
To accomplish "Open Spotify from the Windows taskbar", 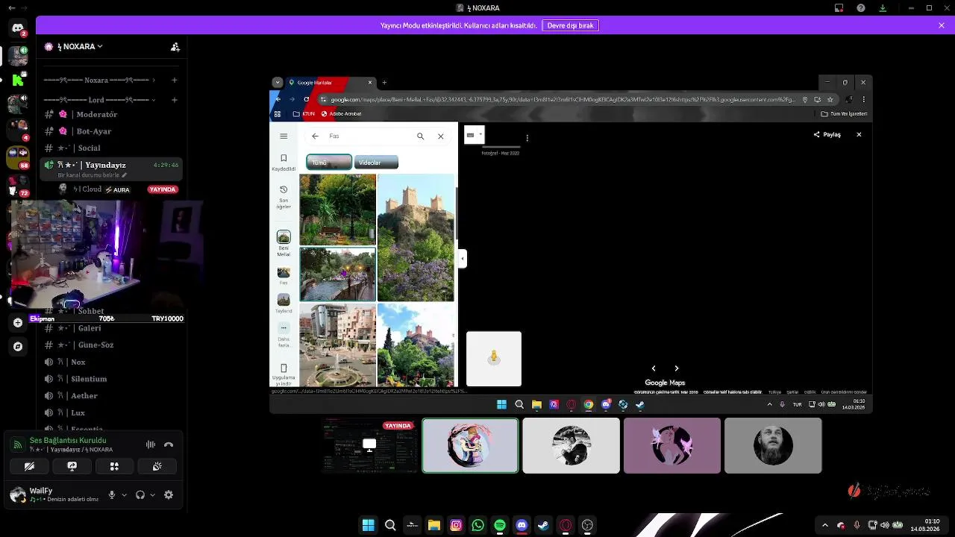I will coord(500,525).
